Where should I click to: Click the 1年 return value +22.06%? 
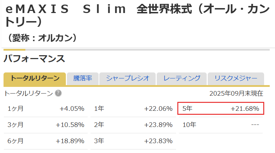[x=158, y=109]
